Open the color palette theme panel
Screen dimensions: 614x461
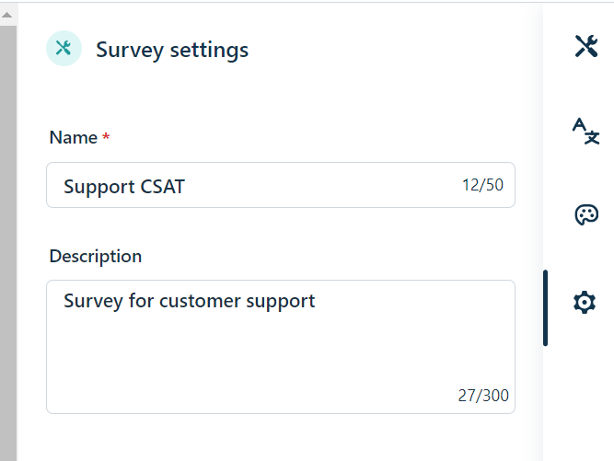pos(585,215)
